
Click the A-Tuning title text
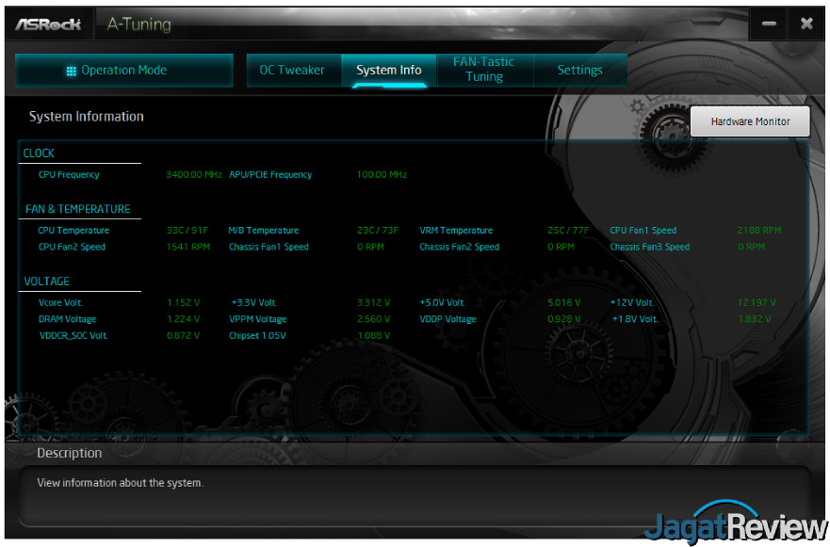(x=138, y=24)
